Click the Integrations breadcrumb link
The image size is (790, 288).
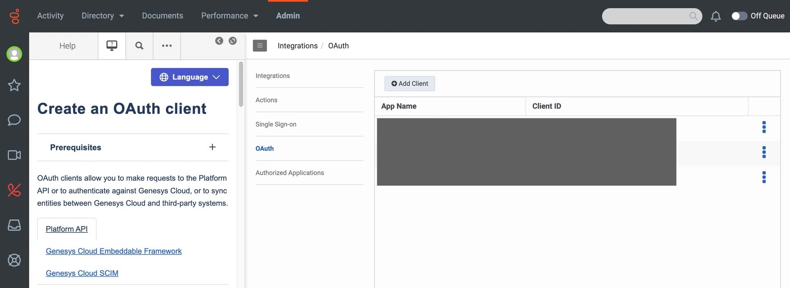(297, 46)
